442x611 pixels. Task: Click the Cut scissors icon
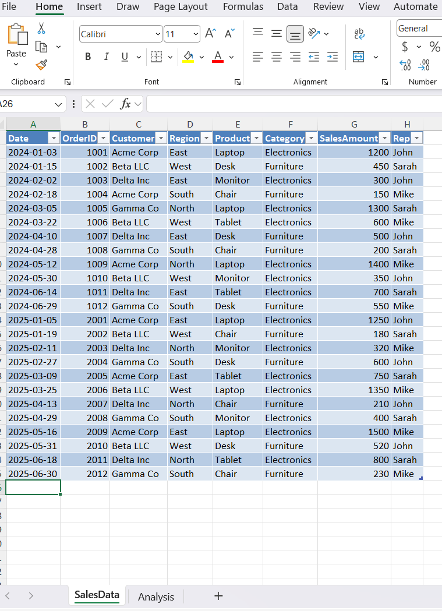pos(41,28)
